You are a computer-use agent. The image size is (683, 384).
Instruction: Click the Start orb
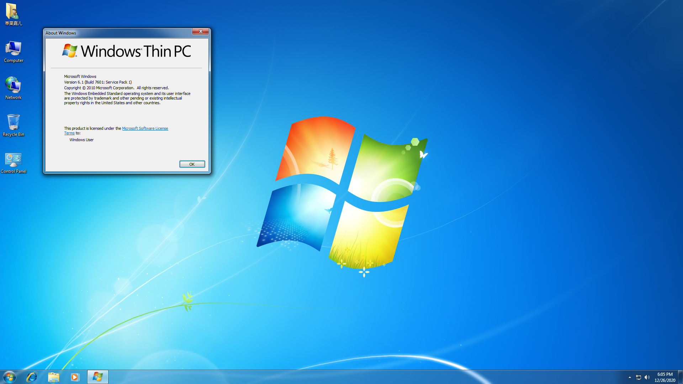[9, 377]
